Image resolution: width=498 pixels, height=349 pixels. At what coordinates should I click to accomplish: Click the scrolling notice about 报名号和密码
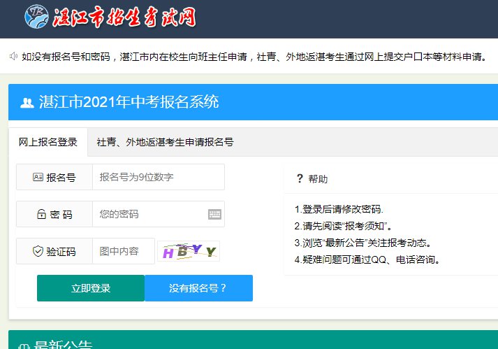(x=254, y=57)
